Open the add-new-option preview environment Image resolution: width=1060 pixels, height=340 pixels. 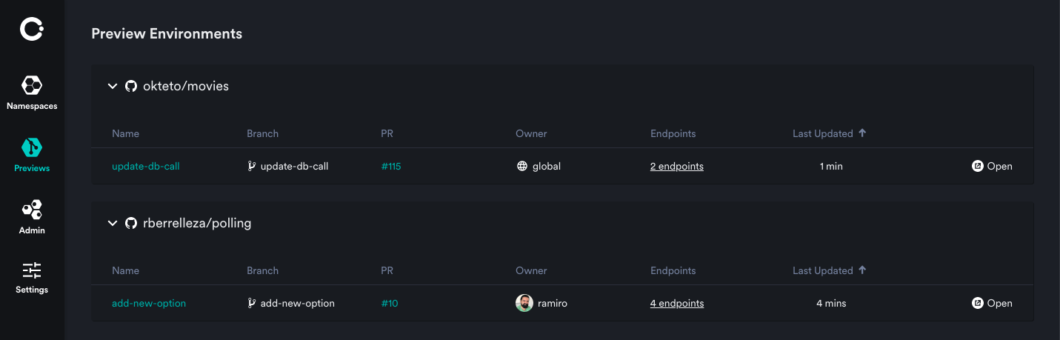coord(149,303)
